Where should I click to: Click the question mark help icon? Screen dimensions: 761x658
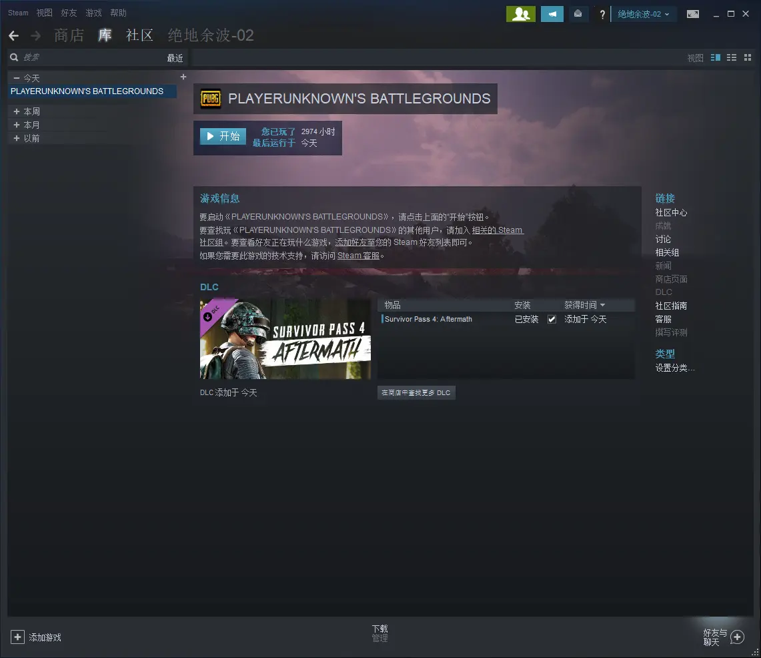click(x=602, y=14)
